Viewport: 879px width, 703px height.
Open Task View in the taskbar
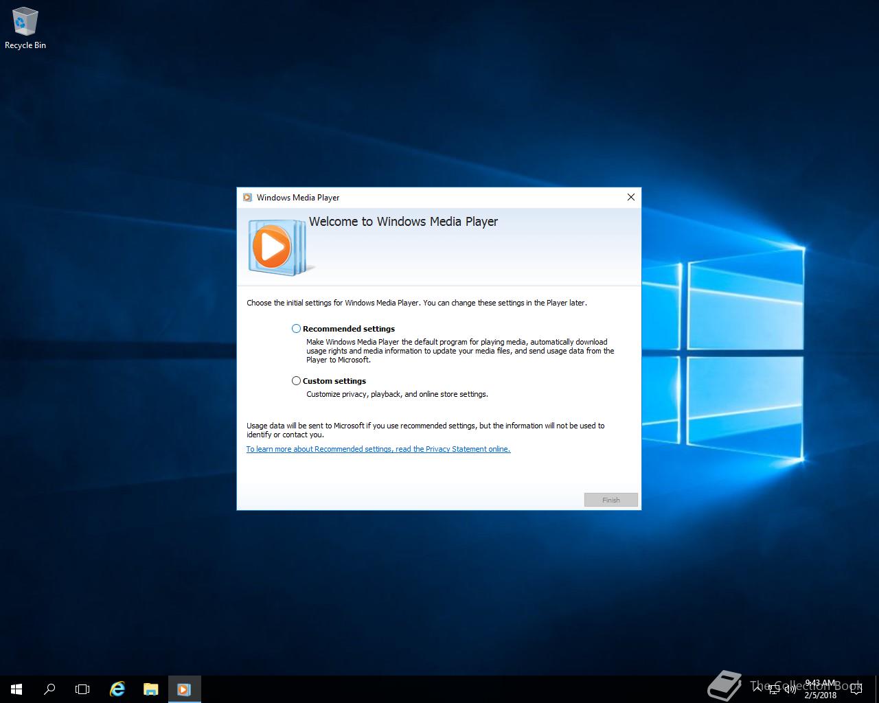(x=82, y=689)
